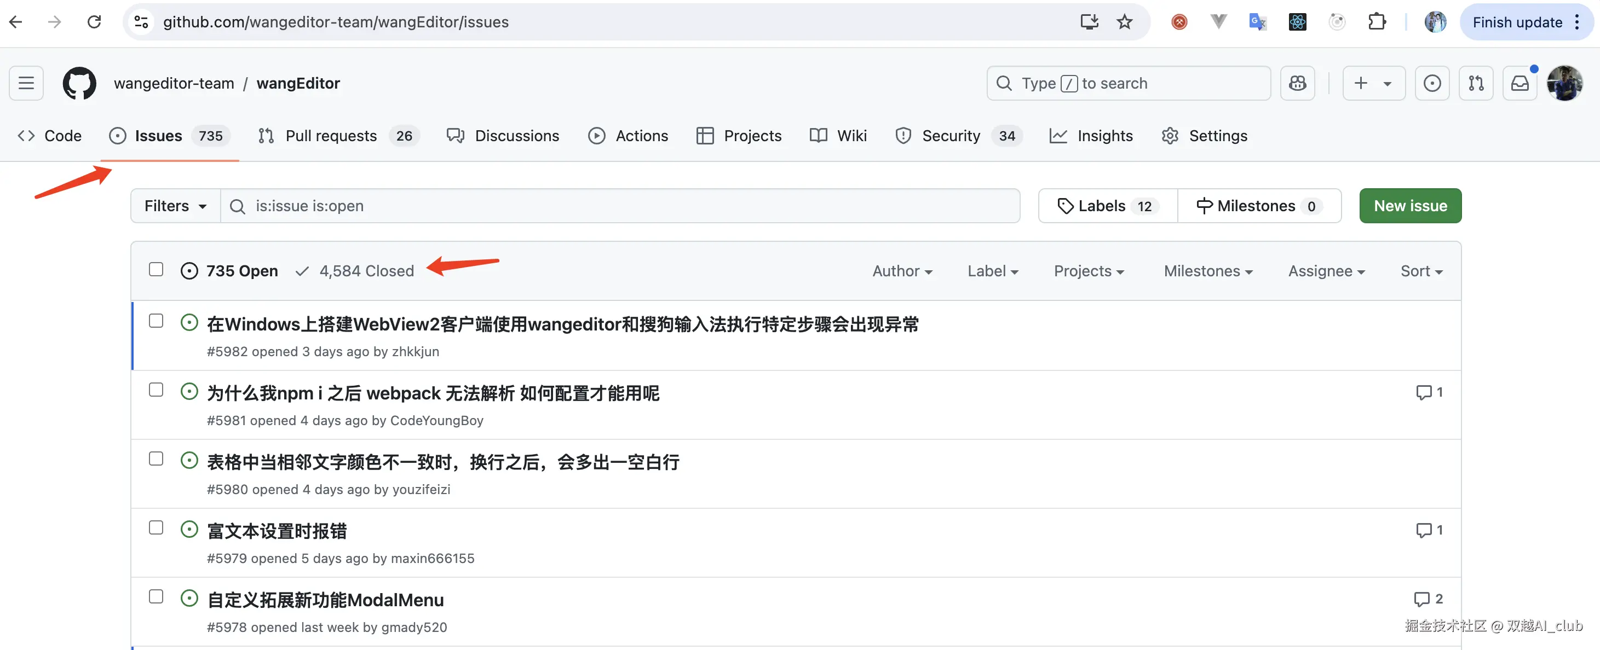Screen dimensions: 1600x650
Task: Switch to the Insights tab
Action: click(x=1091, y=136)
